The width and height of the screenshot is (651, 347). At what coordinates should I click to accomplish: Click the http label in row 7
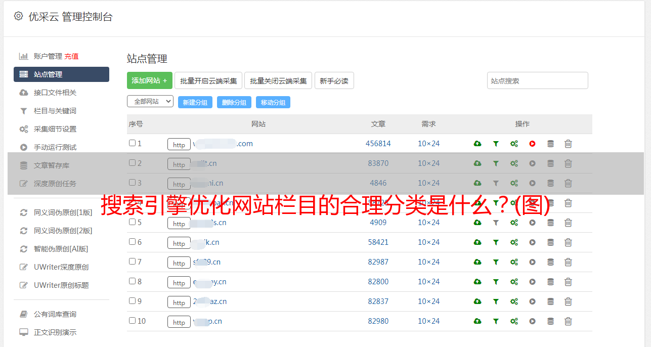coord(179,263)
